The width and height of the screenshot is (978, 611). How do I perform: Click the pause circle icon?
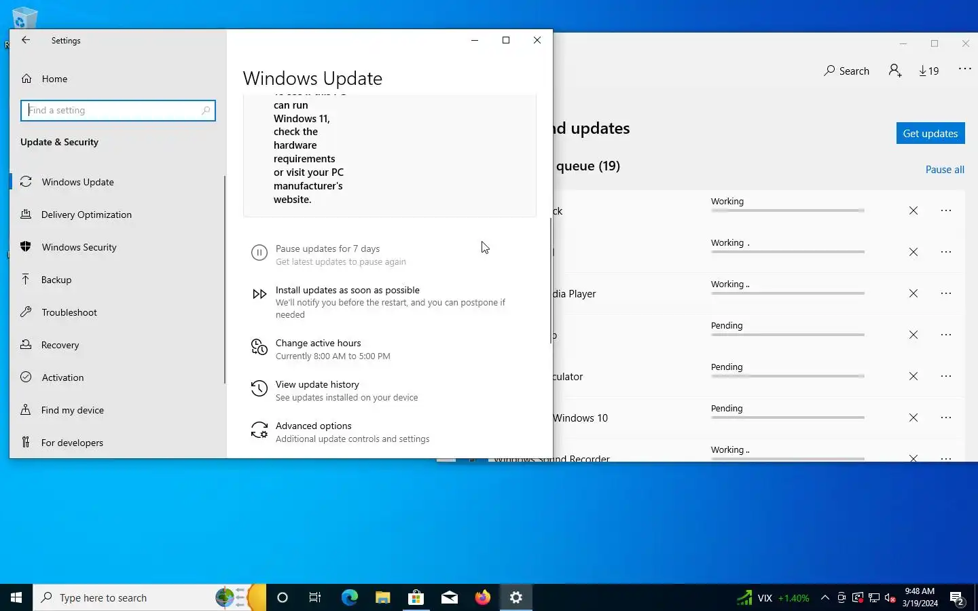coord(259,253)
